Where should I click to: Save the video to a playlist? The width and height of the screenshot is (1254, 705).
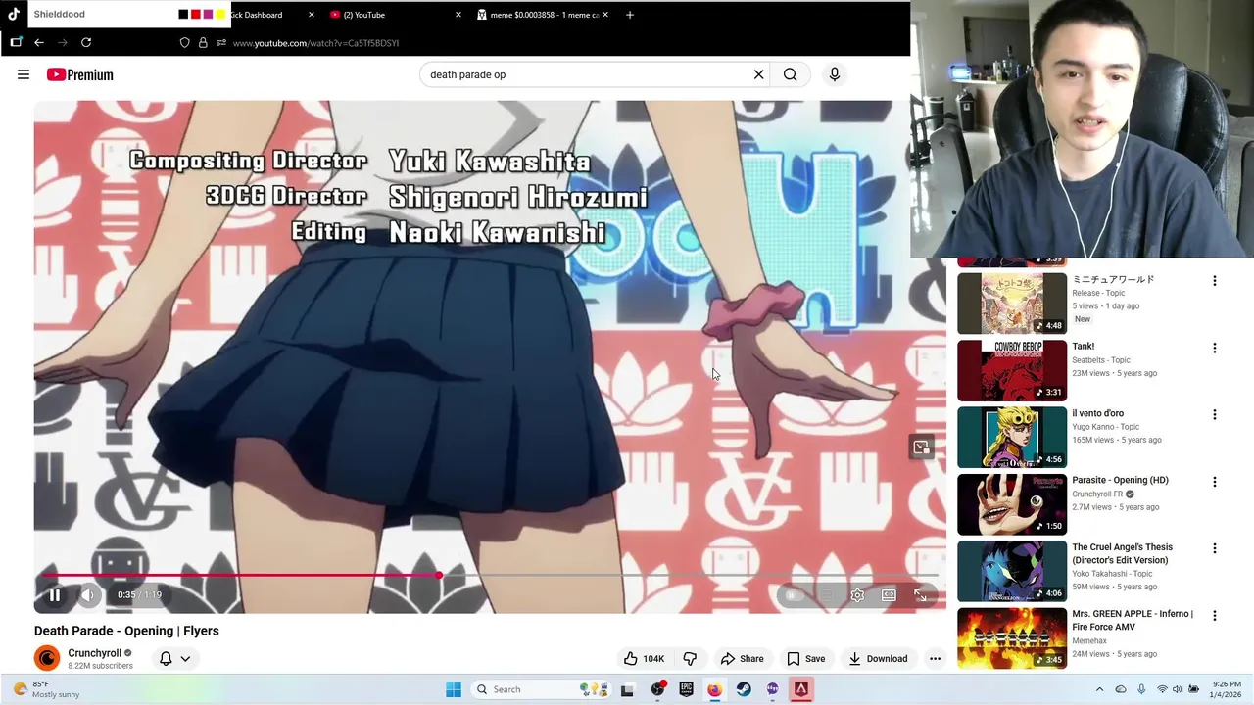click(x=806, y=658)
